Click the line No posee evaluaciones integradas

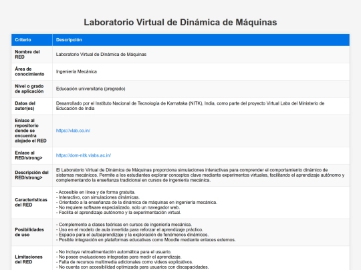coord(118,257)
